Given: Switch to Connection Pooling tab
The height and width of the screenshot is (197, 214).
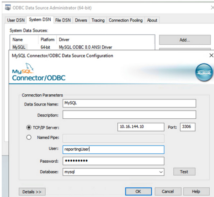Looking at the screenshot, I should click(x=126, y=20).
